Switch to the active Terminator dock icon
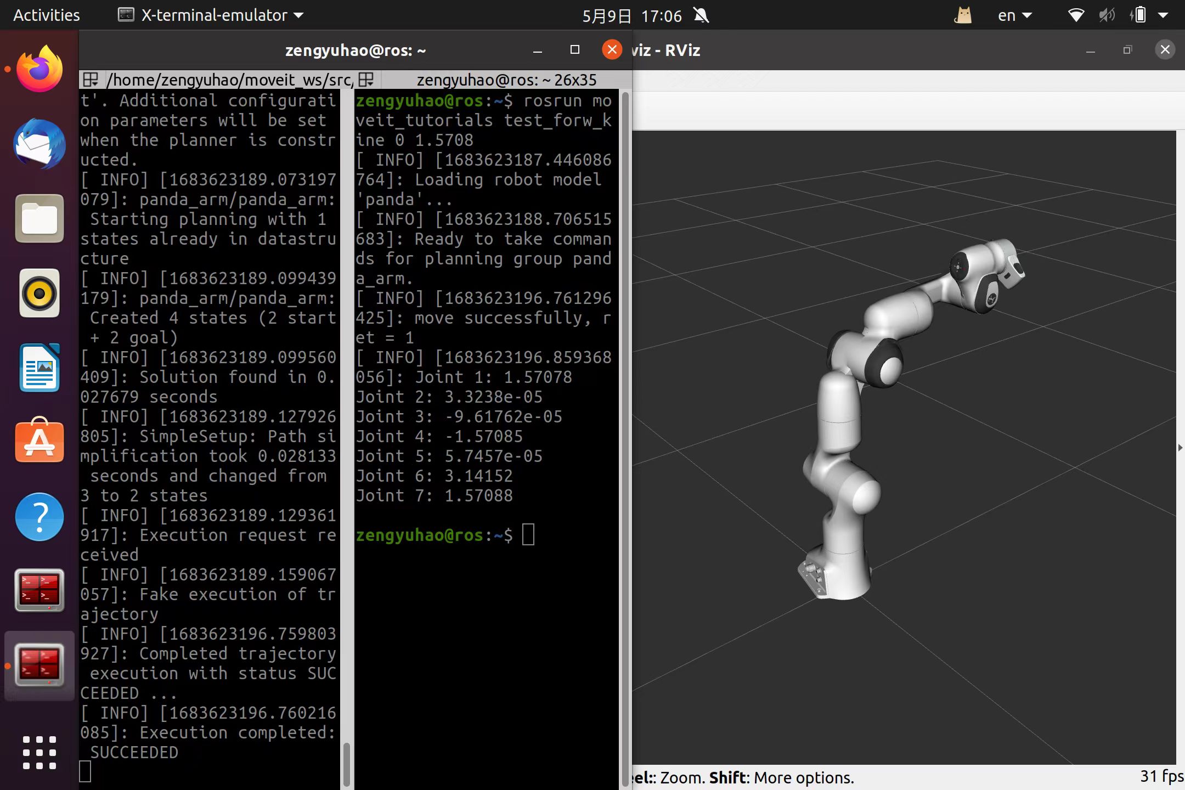 click(x=39, y=665)
